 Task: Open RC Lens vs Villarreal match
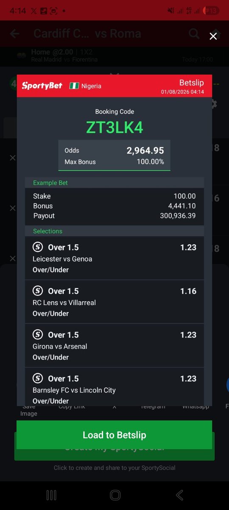tap(64, 303)
